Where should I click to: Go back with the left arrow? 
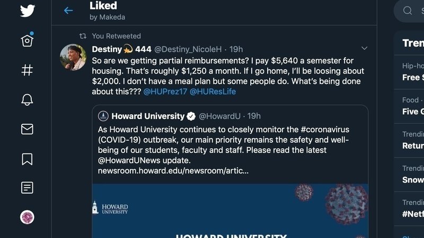coord(68,11)
